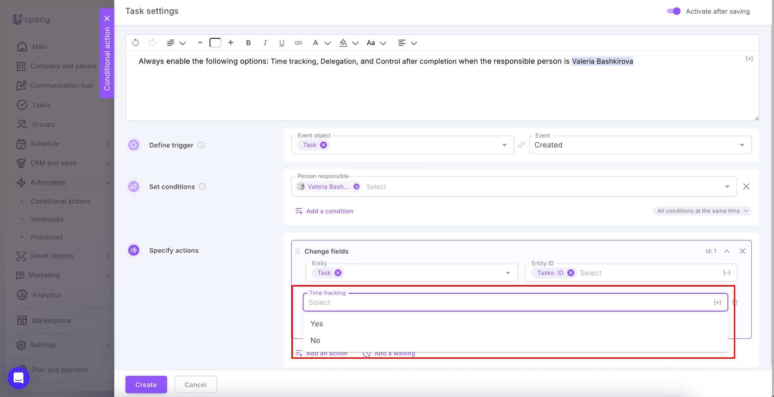Choose No in the Time tracking list

[x=315, y=340]
